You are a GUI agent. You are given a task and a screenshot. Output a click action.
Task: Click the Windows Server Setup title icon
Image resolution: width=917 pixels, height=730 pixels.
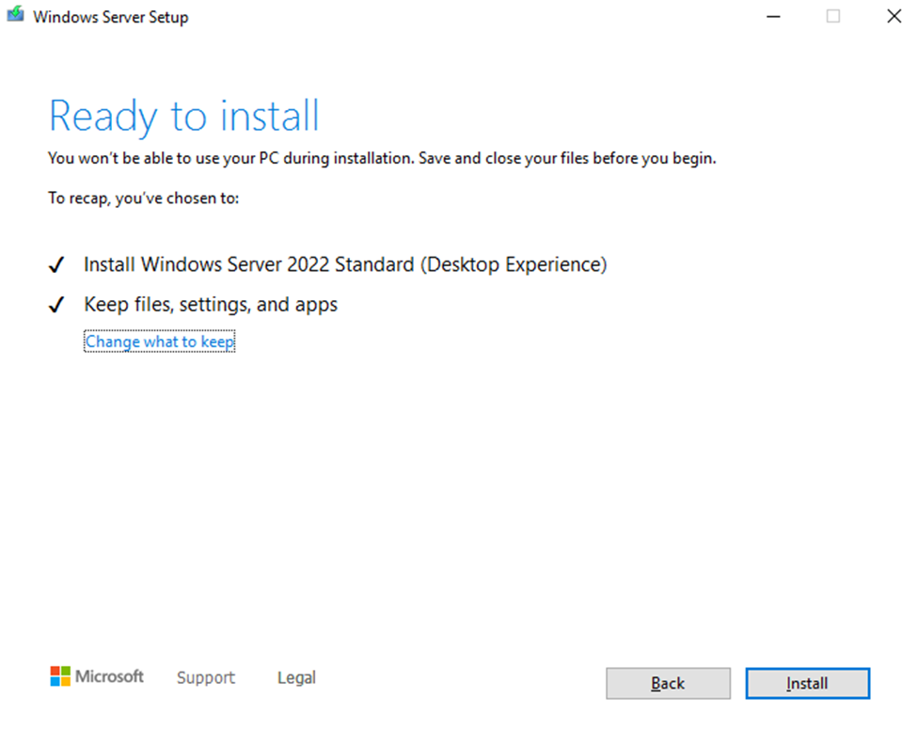[16, 15]
